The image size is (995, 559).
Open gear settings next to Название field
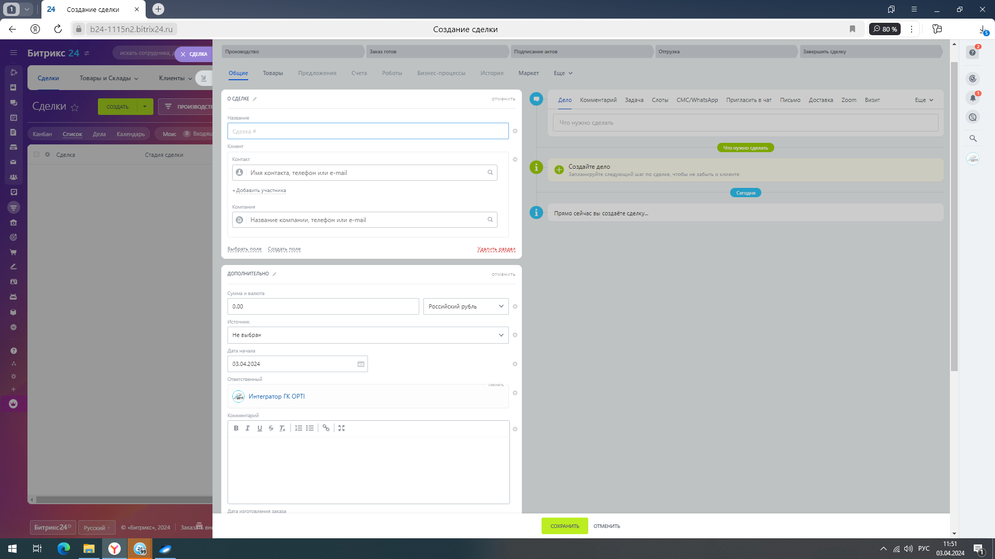click(515, 131)
